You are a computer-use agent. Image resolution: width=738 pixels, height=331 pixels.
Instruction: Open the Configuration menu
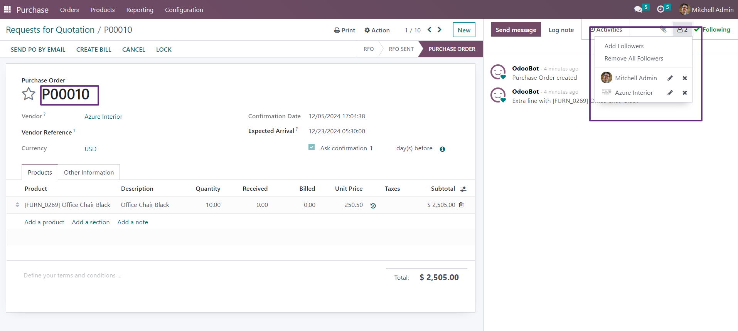(x=184, y=10)
